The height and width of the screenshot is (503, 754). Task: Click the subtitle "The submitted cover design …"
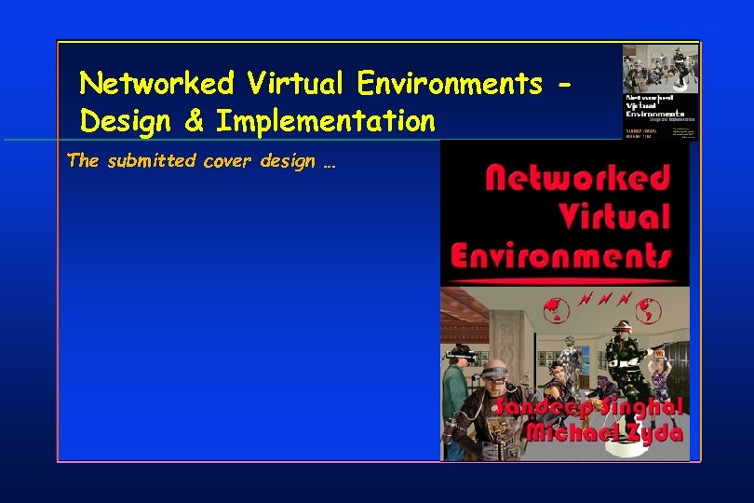pos(201,161)
